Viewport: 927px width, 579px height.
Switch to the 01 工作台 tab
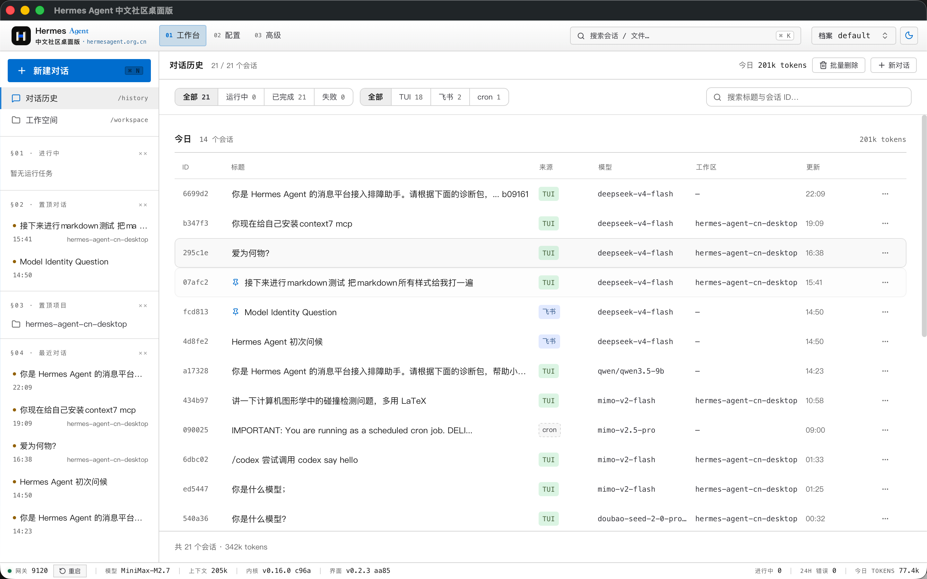[x=183, y=36]
